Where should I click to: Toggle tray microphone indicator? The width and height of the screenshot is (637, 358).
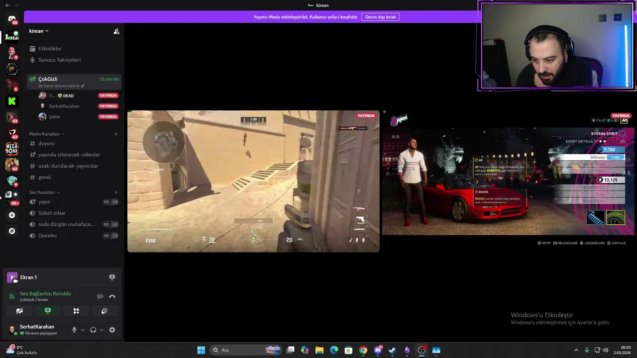(587, 350)
